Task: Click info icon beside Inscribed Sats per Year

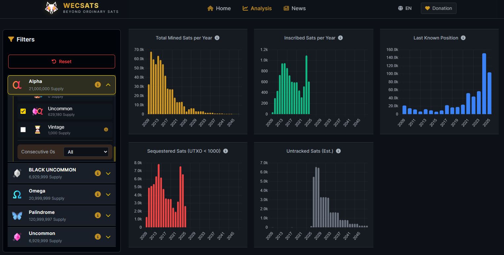Action: coord(340,38)
